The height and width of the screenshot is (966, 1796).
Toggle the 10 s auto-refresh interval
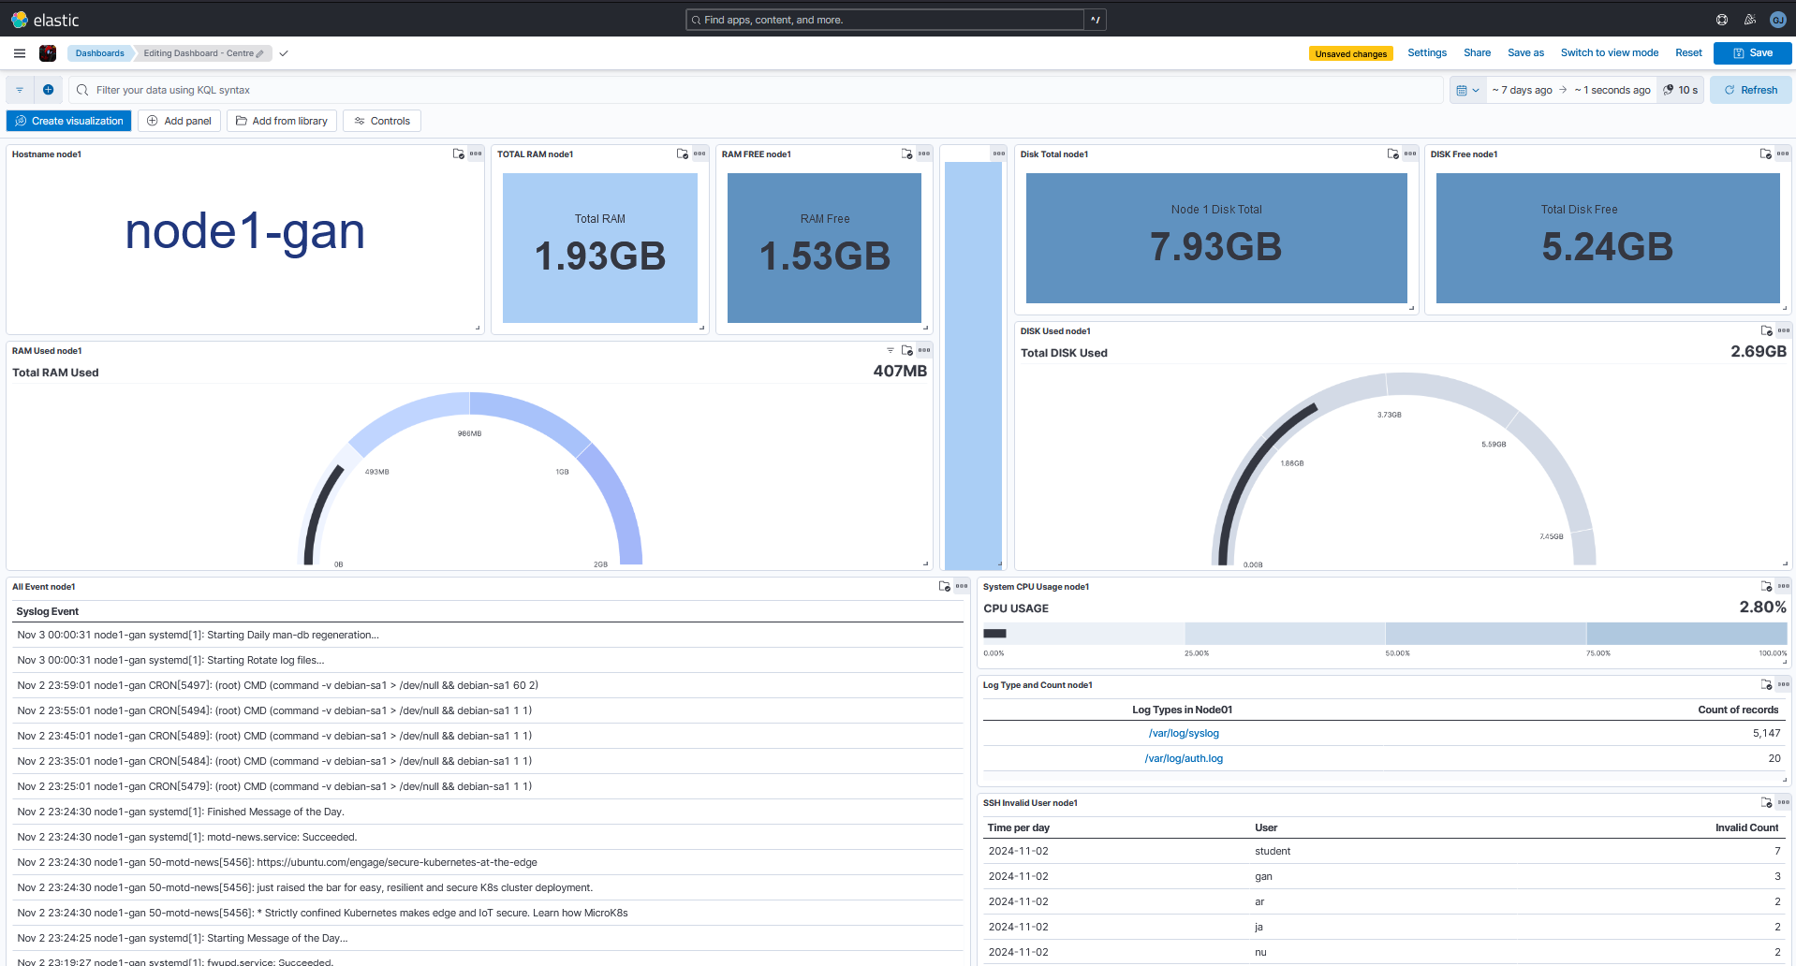[1681, 90]
